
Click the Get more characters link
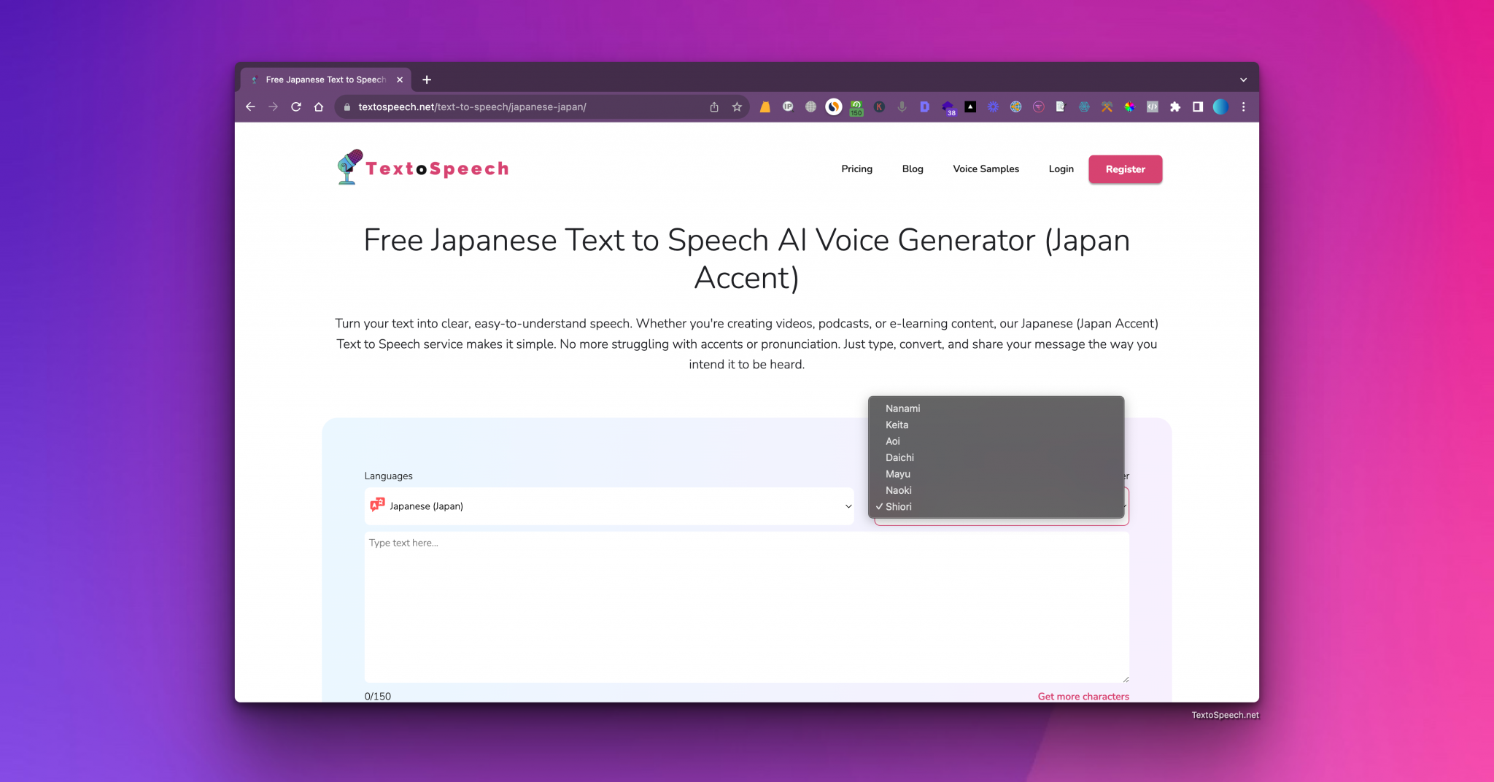(x=1083, y=696)
